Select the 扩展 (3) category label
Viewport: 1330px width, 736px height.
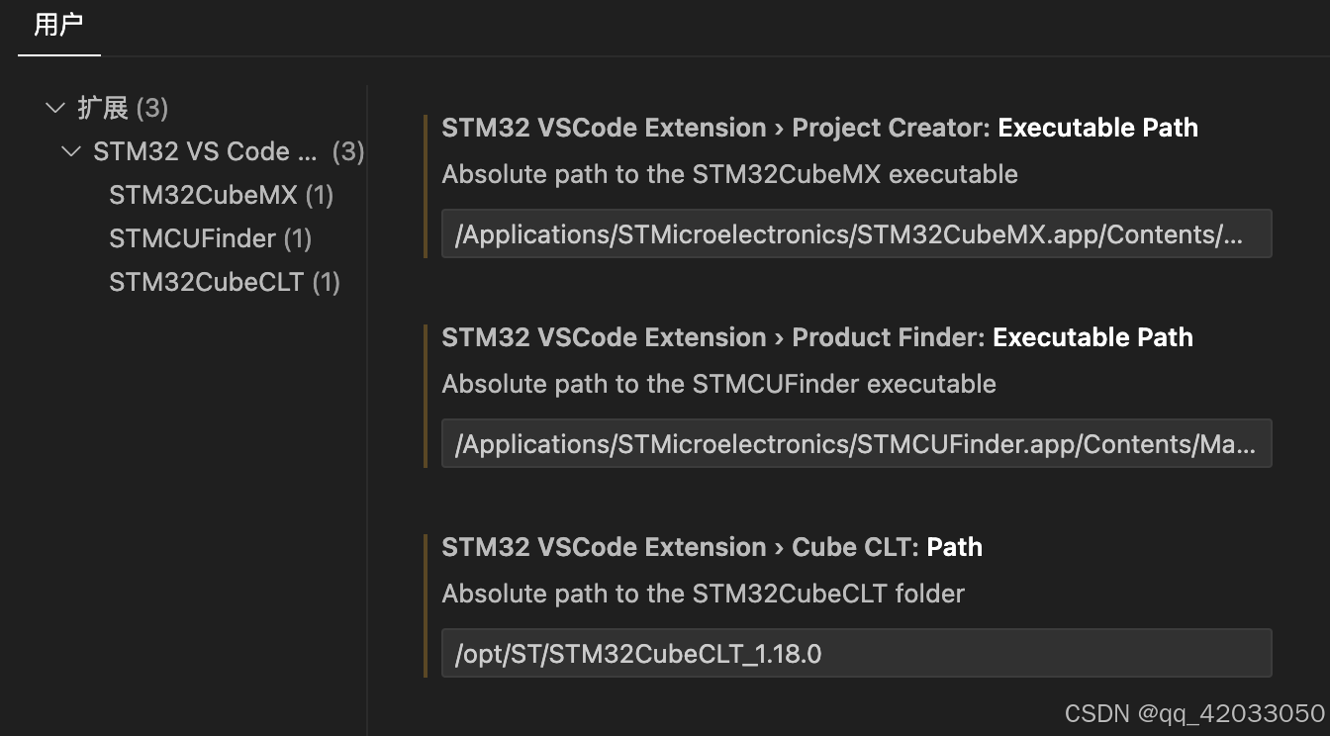(x=123, y=108)
